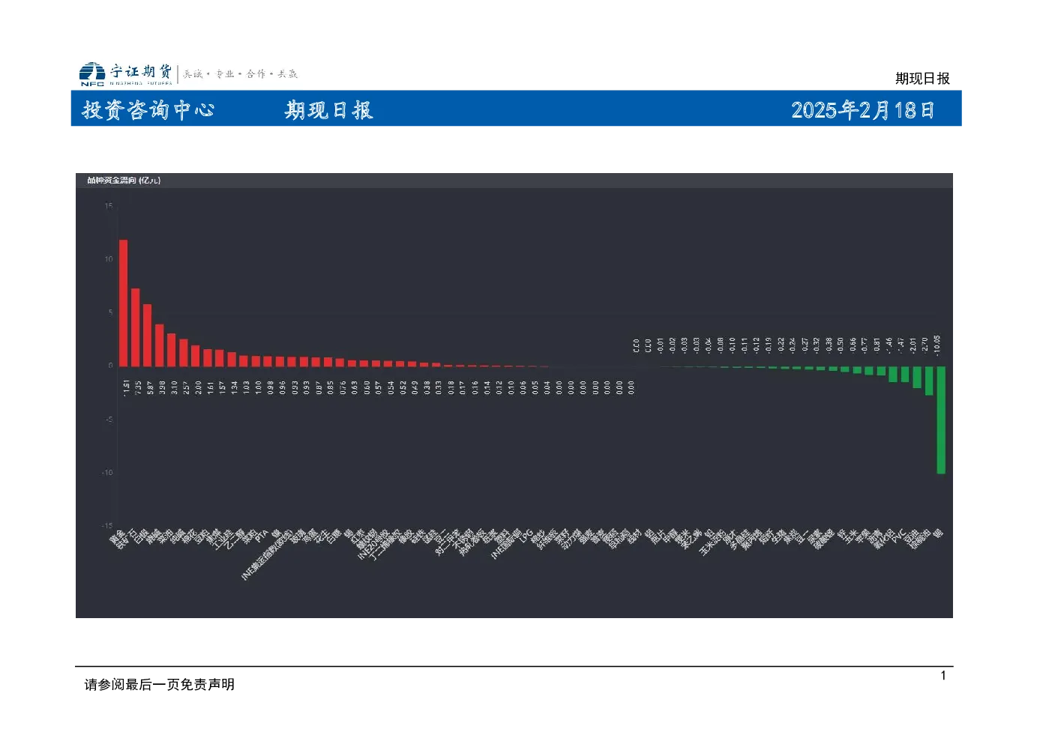The height and width of the screenshot is (744, 1052).
Task: Click the green bar valued -2.70
Action: tap(929, 381)
